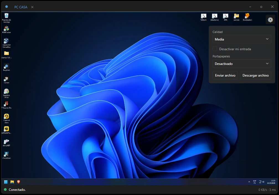Select the Oracle VM VirtualBox shortcut

pyautogui.click(x=6, y=43)
